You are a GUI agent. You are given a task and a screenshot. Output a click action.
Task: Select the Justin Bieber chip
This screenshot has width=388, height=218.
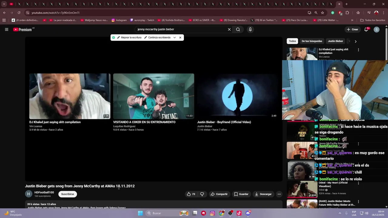[x=335, y=41]
